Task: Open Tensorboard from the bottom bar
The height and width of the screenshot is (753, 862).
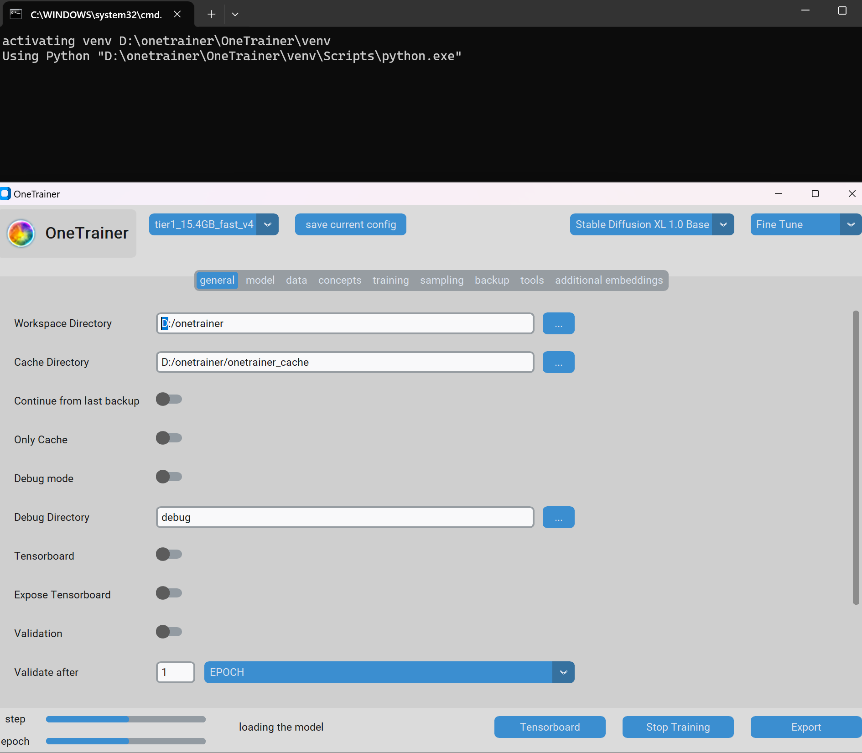Action: 550,727
